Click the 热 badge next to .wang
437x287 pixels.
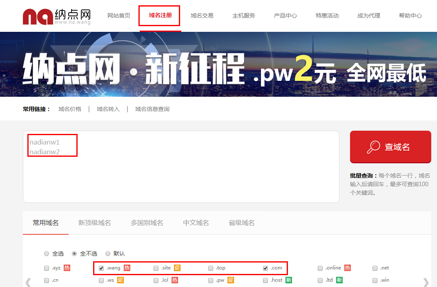(x=127, y=268)
